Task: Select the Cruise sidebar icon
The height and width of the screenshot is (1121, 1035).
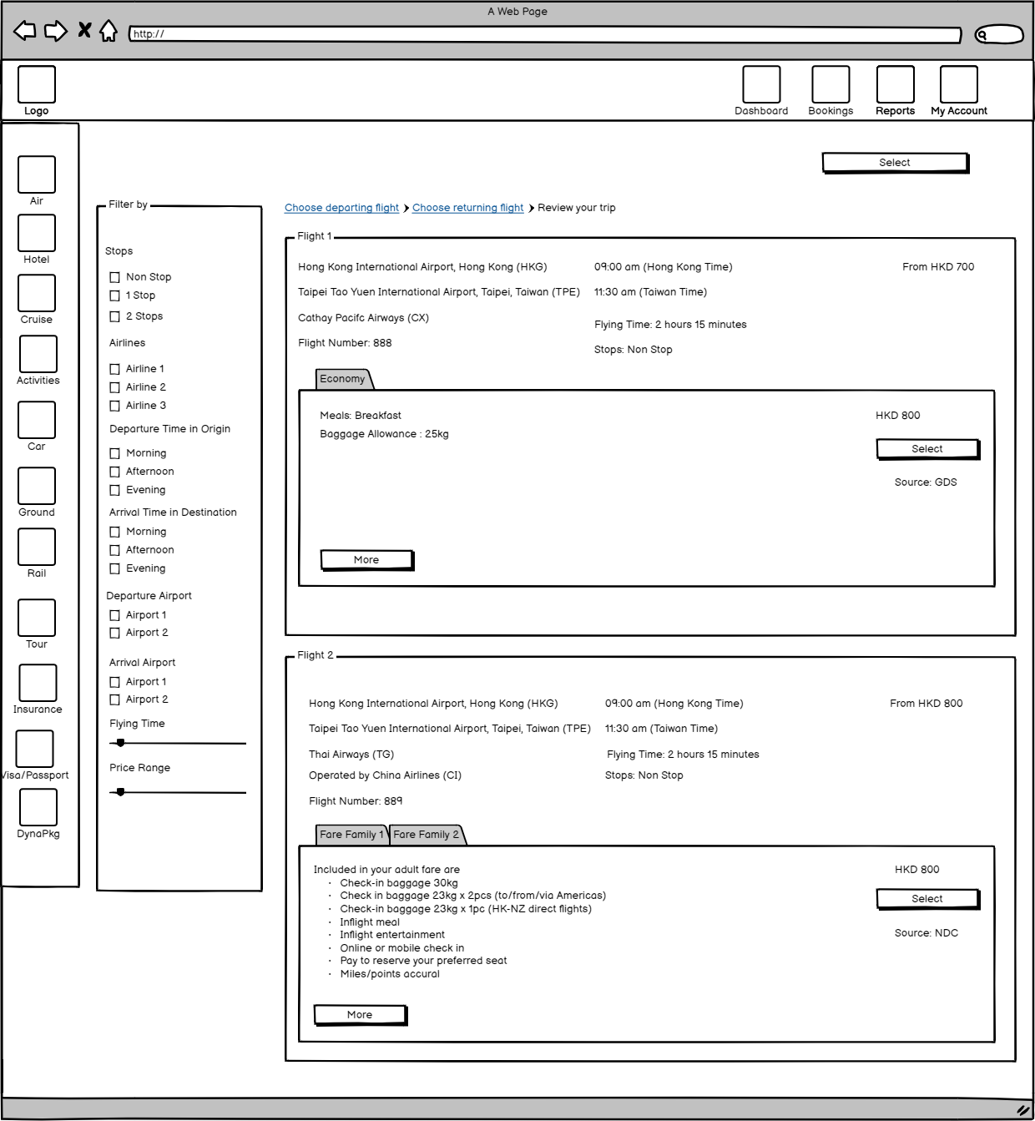Action: pyautogui.click(x=37, y=293)
